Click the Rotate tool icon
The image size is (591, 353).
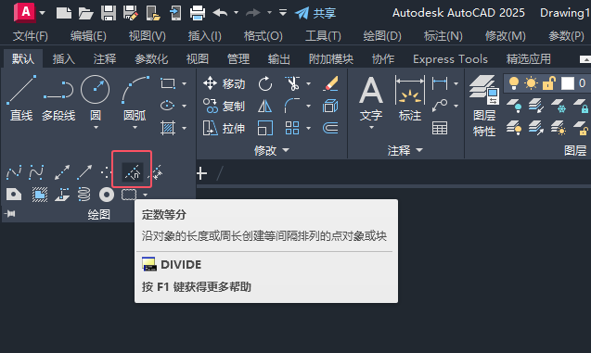point(265,83)
